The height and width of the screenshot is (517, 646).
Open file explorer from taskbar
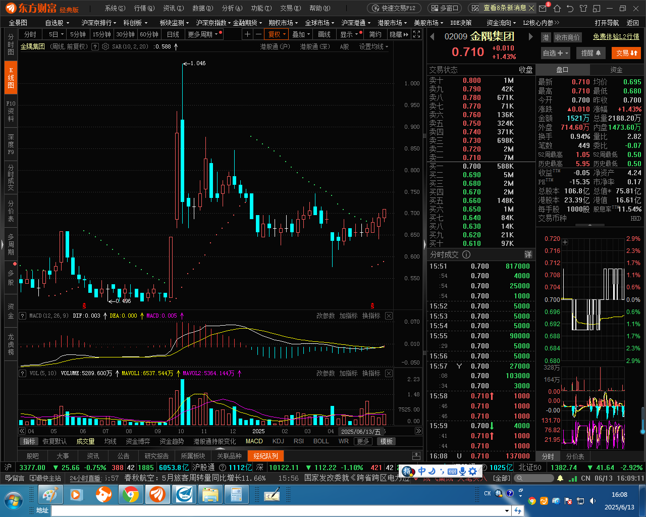[209, 495]
